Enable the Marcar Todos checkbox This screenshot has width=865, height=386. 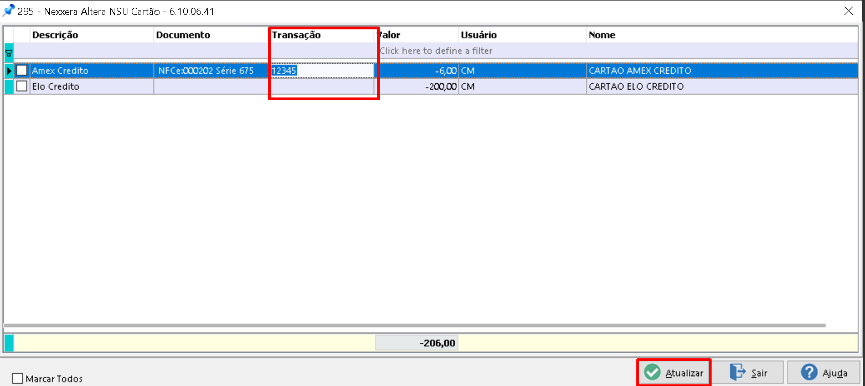pos(17,379)
